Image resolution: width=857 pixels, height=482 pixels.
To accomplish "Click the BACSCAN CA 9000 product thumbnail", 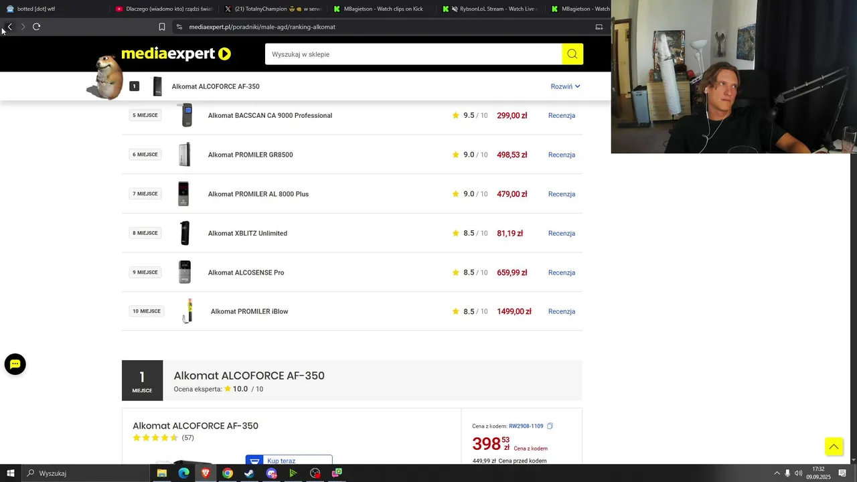I will [x=186, y=115].
